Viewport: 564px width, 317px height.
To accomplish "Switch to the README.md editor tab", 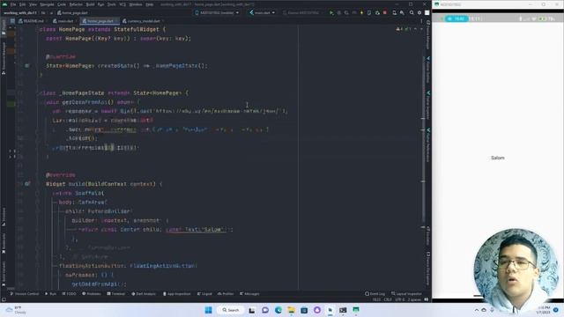I will (32, 21).
